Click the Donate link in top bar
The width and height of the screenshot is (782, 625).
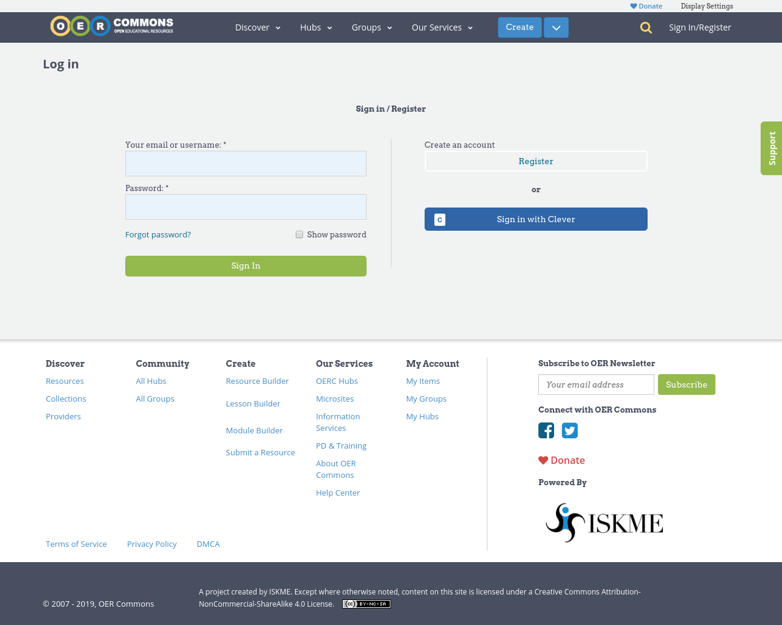click(x=646, y=6)
